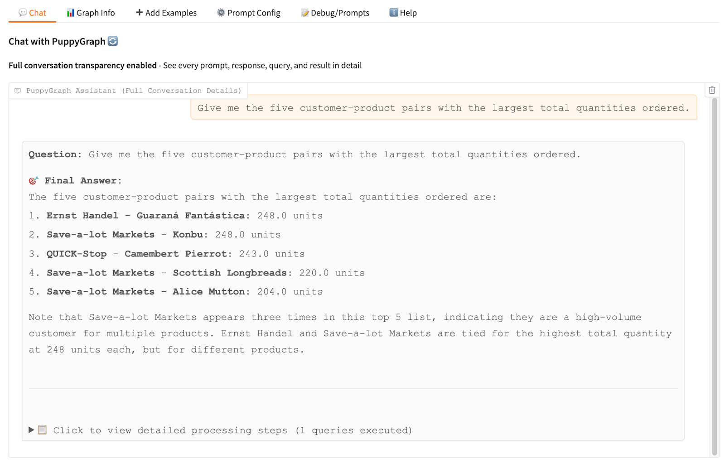Click the note paragraph about Save-a-lot Markets
The width and height of the screenshot is (725, 463).
tap(350, 333)
